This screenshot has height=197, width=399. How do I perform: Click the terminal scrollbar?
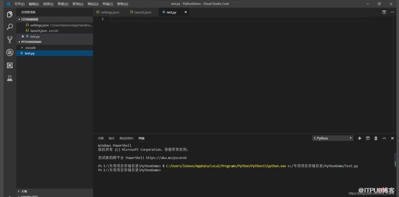click(x=395, y=160)
